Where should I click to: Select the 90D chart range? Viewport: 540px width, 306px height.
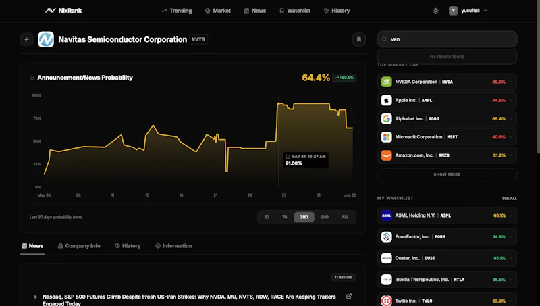325,217
